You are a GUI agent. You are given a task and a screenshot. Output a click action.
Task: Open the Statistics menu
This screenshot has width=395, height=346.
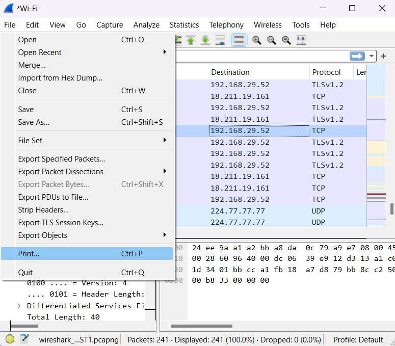(x=184, y=25)
